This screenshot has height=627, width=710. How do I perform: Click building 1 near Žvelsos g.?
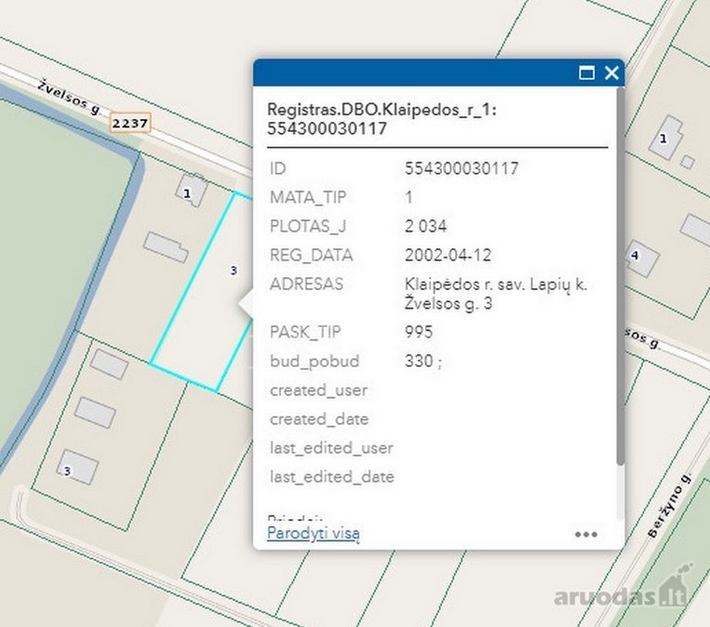coord(191,191)
